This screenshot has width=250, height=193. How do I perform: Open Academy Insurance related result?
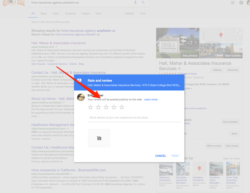click(x=199, y=174)
